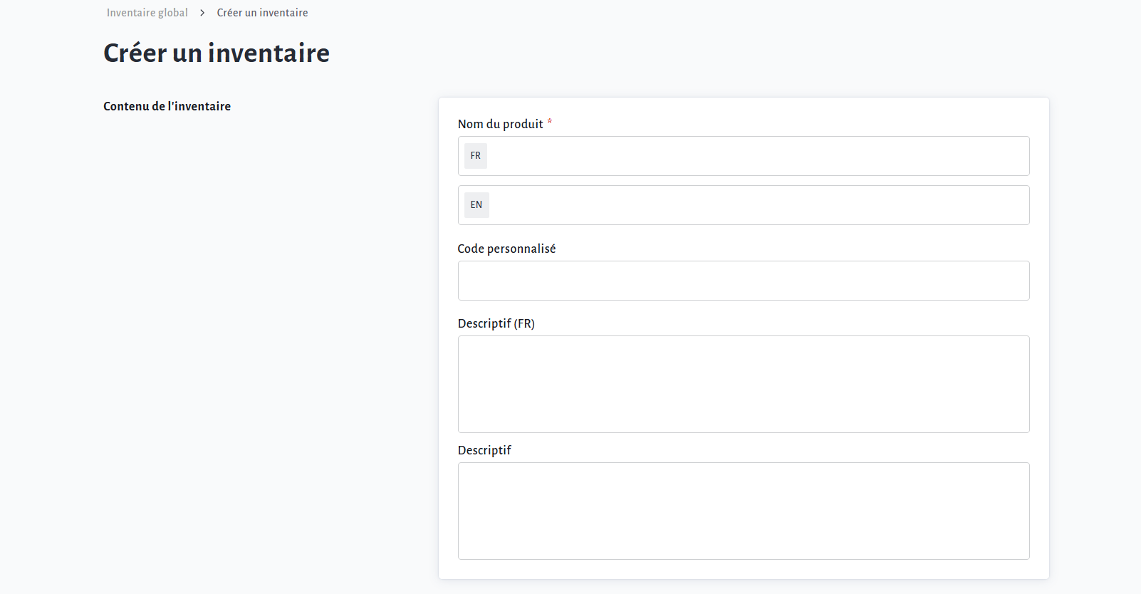
Task: Focus the EN product name field
Action: (x=744, y=205)
